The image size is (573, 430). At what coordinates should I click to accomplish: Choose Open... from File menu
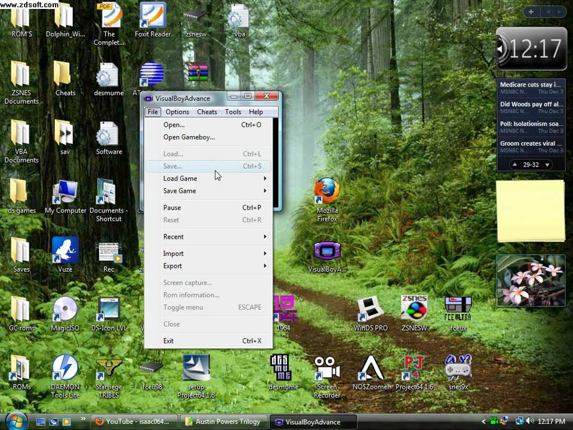coord(209,125)
